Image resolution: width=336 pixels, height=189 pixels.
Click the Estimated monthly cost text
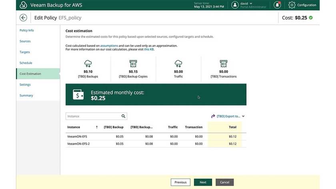(x=118, y=92)
